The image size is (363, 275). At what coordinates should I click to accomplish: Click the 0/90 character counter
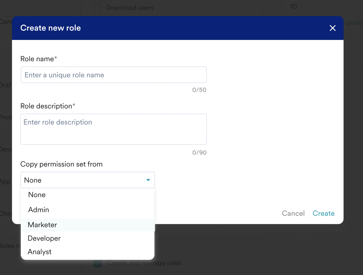199,153
